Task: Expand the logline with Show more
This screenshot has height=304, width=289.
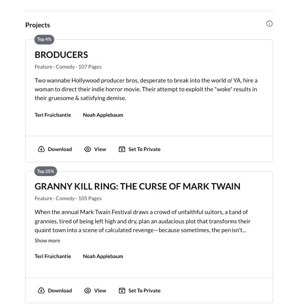Action: 47,241
